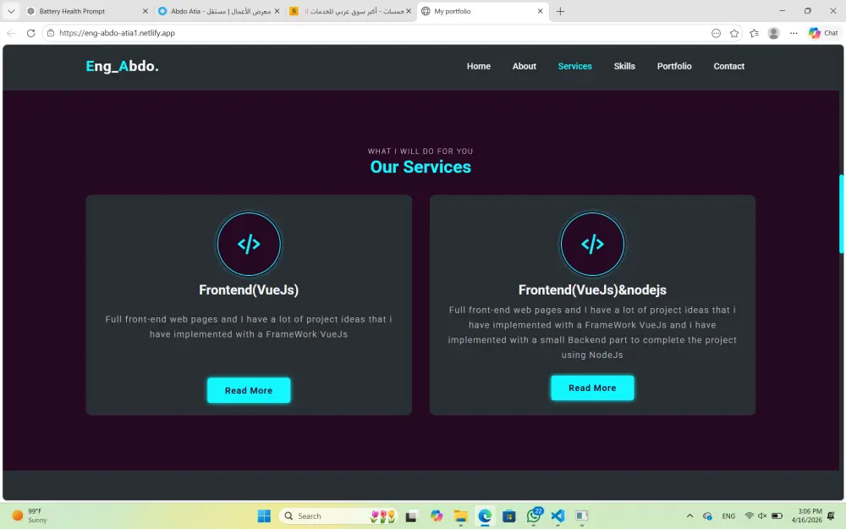
Task: Reload the page with the refresh icon
Action: (x=30, y=33)
